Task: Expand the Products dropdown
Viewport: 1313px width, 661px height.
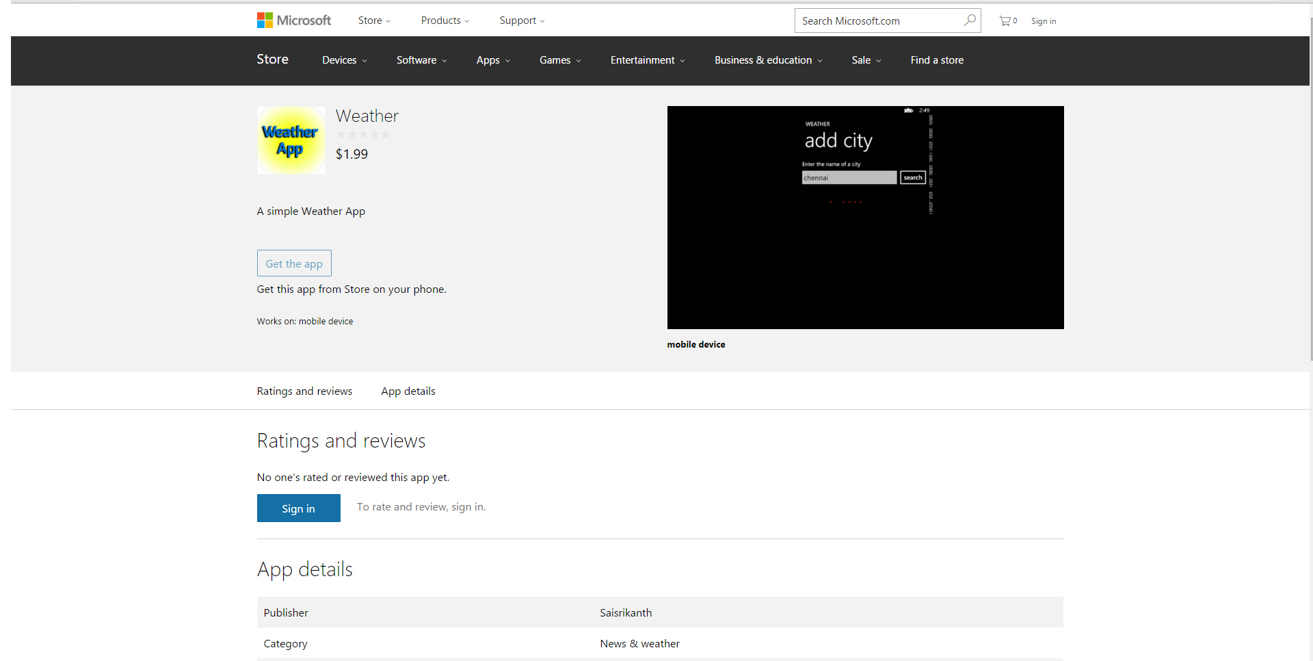Action: tap(445, 21)
